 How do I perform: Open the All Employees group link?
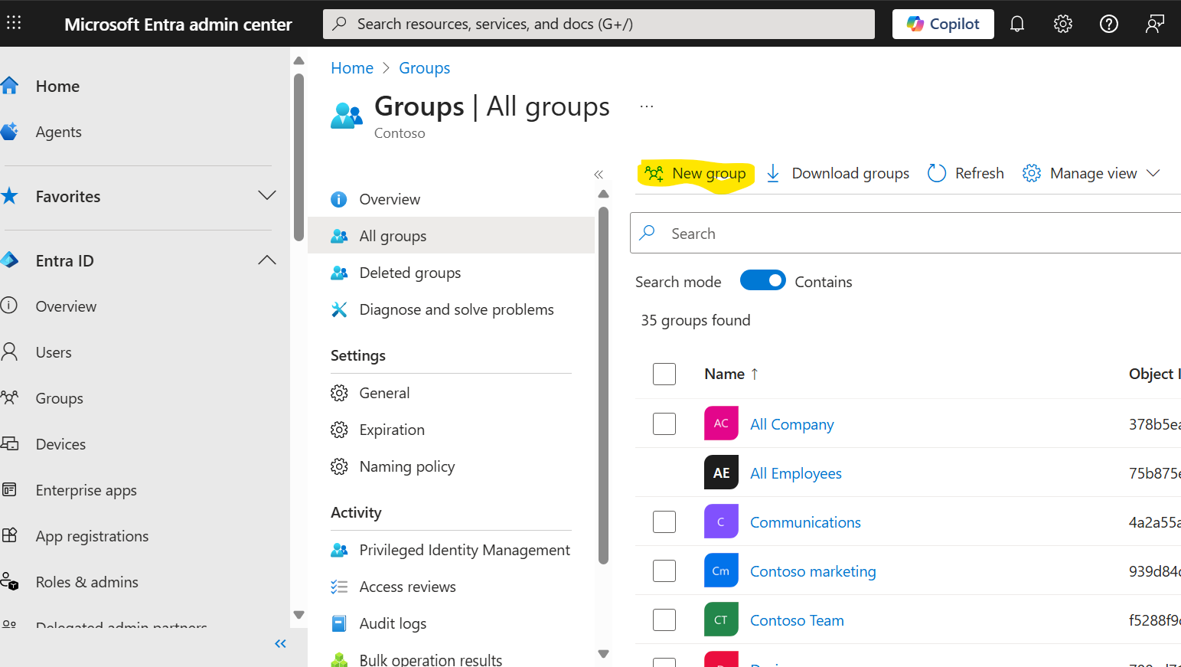click(x=795, y=473)
